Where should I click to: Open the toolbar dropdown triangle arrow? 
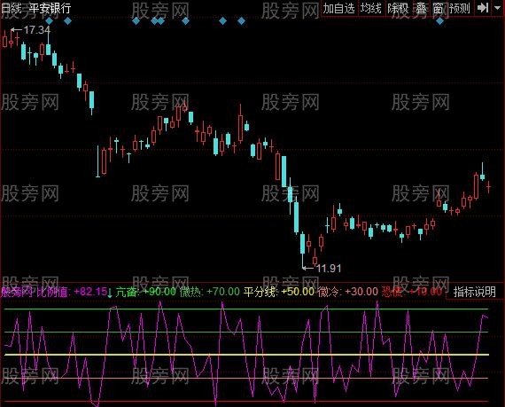pos(497,7)
